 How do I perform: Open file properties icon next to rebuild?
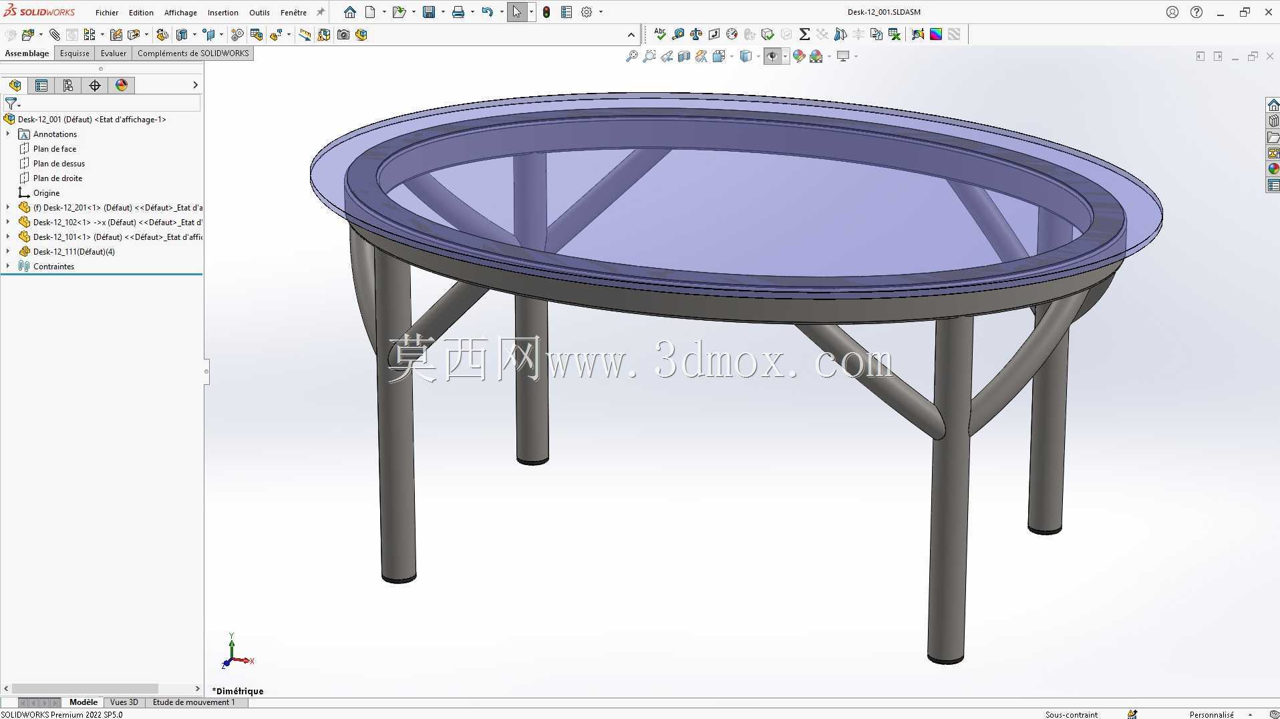tap(567, 12)
